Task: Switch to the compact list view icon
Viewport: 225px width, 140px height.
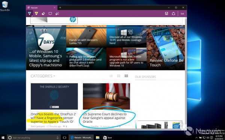Action: point(118,76)
